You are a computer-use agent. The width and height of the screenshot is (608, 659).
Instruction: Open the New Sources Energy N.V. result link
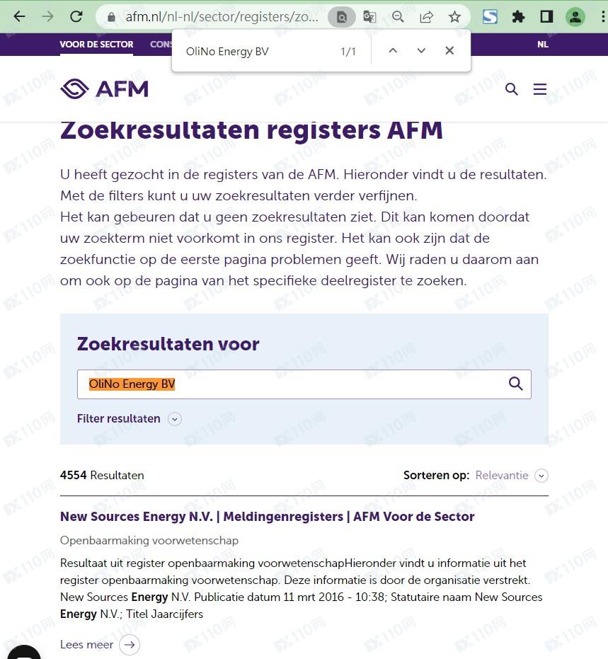click(268, 516)
